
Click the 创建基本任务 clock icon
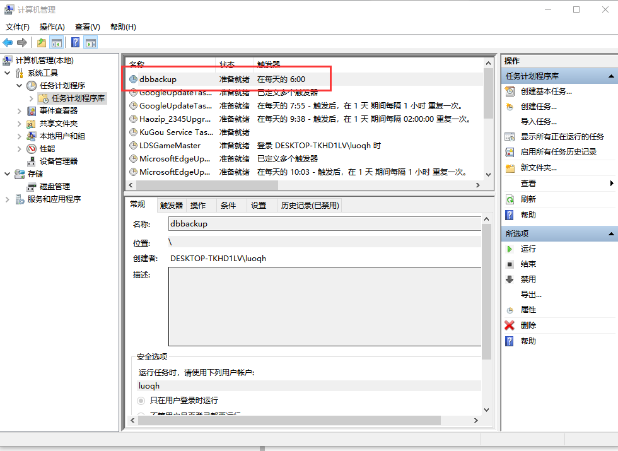(510, 91)
